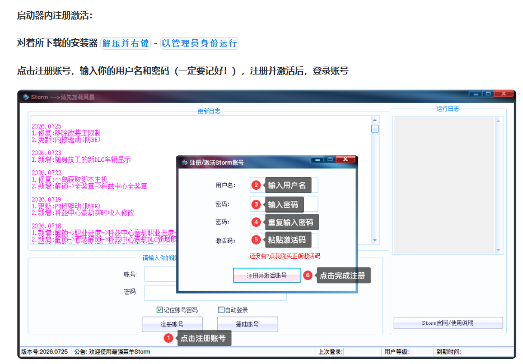Click the 更新日志 scrollbar down arrow
Viewport: 523px width, 364px height.
(375, 240)
